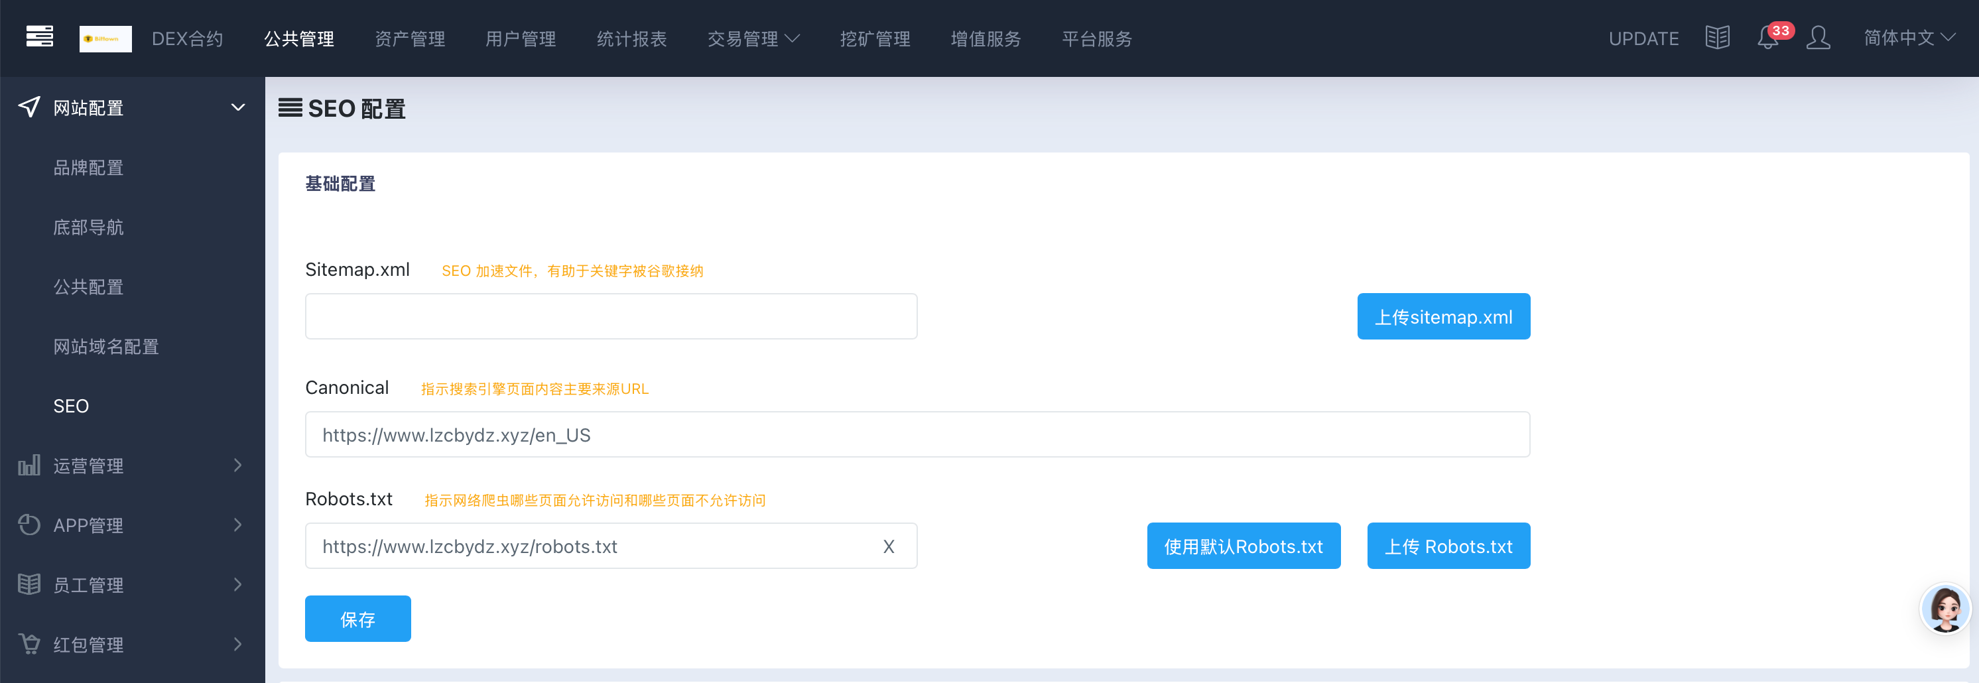This screenshot has width=1979, height=683.
Task: Go to 底部导航 in sidebar
Action: (x=88, y=227)
